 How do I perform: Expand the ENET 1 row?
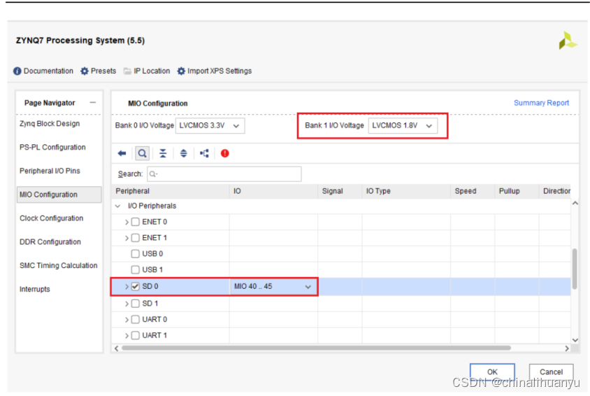coord(127,238)
